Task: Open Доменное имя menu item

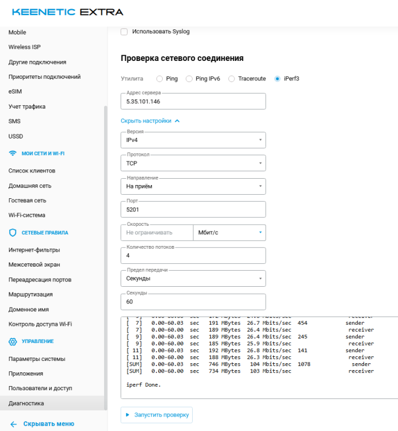Action: click(29, 310)
